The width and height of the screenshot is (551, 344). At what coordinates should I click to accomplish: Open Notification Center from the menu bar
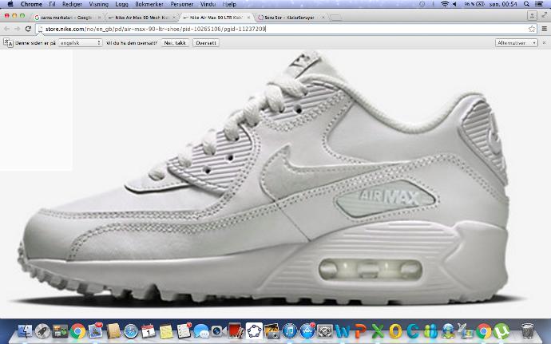[x=539, y=4]
